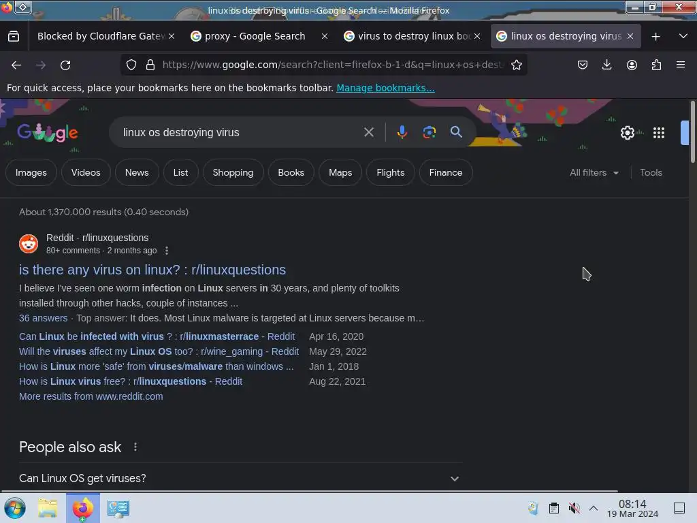The width and height of the screenshot is (697, 523).
Task: Open the Finance filter
Action: point(446,172)
